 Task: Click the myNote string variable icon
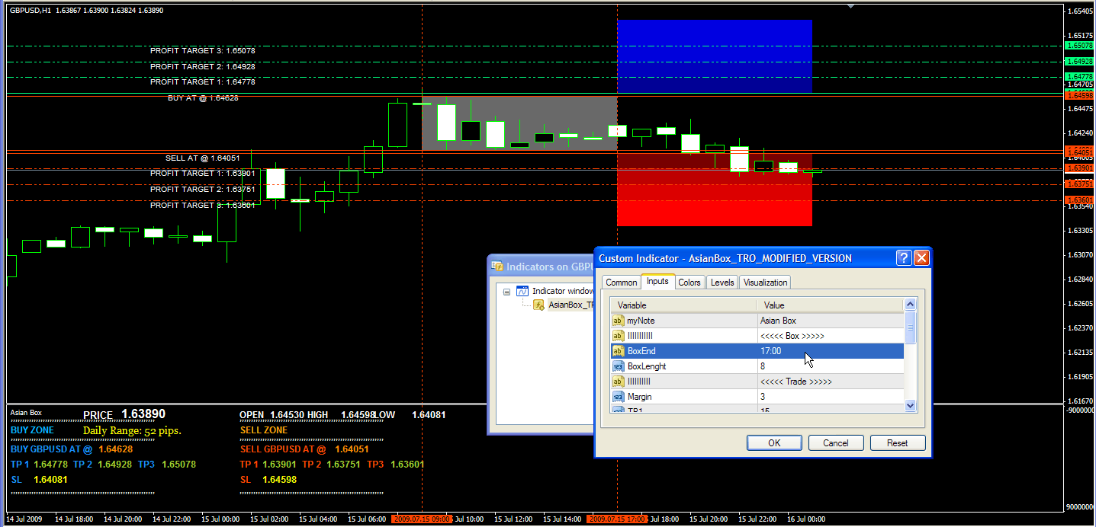coord(618,321)
